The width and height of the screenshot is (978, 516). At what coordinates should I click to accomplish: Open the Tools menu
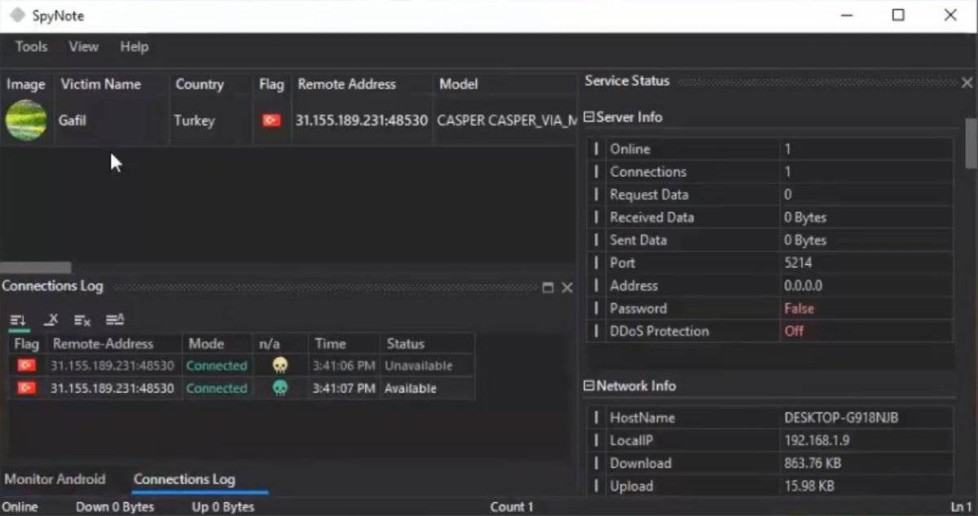coord(31,46)
